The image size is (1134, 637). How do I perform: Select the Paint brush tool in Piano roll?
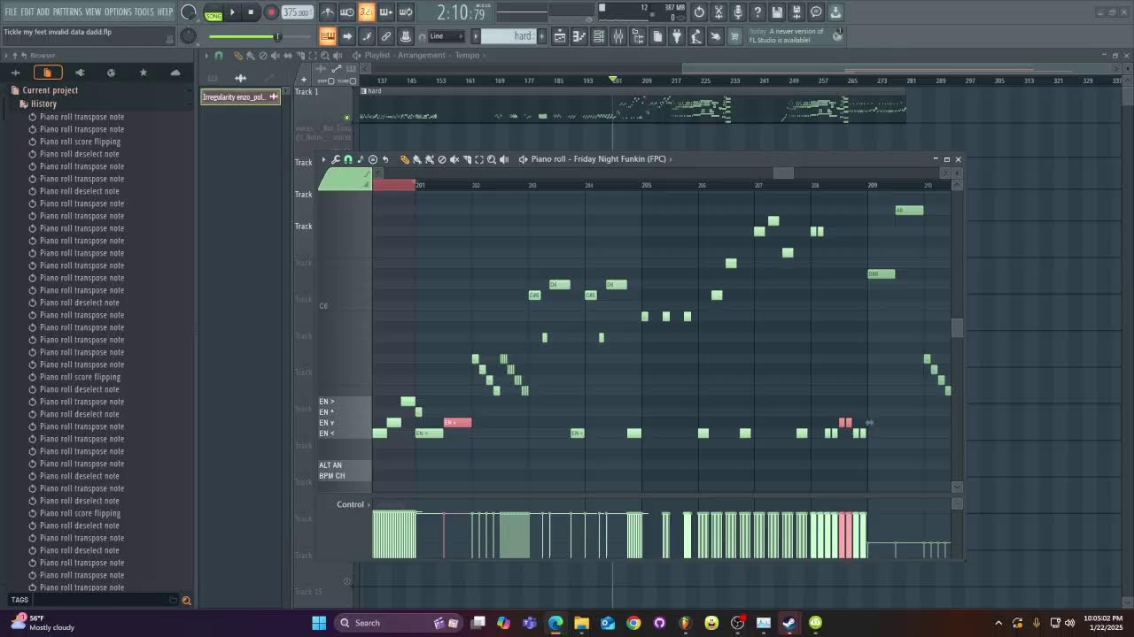coord(417,159)
